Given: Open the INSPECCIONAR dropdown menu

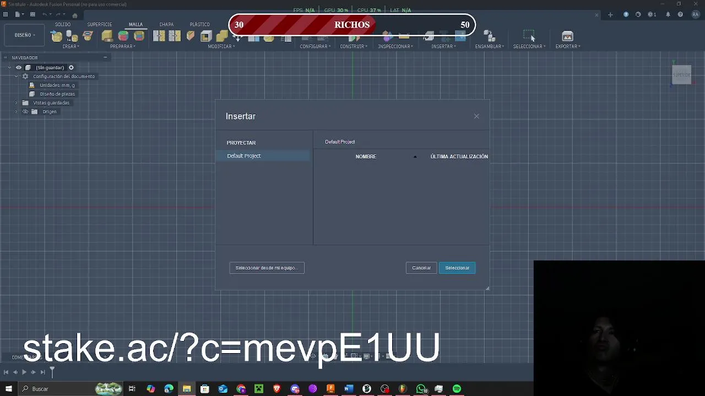Looking at the screenshot, I should point(395,46).
